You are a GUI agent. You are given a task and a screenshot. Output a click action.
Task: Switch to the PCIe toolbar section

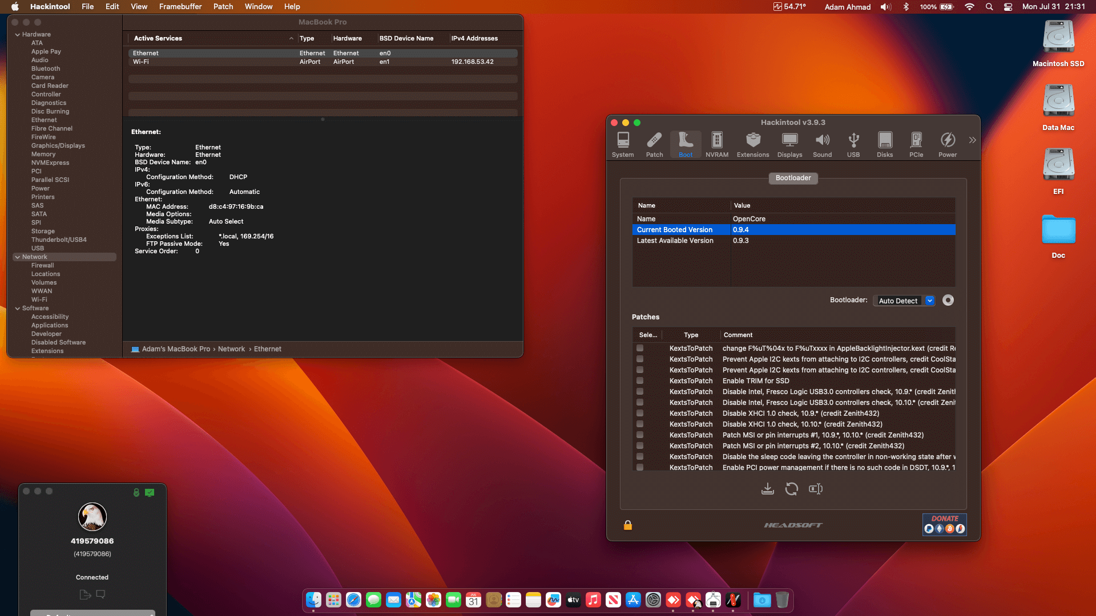pos(916,144)
